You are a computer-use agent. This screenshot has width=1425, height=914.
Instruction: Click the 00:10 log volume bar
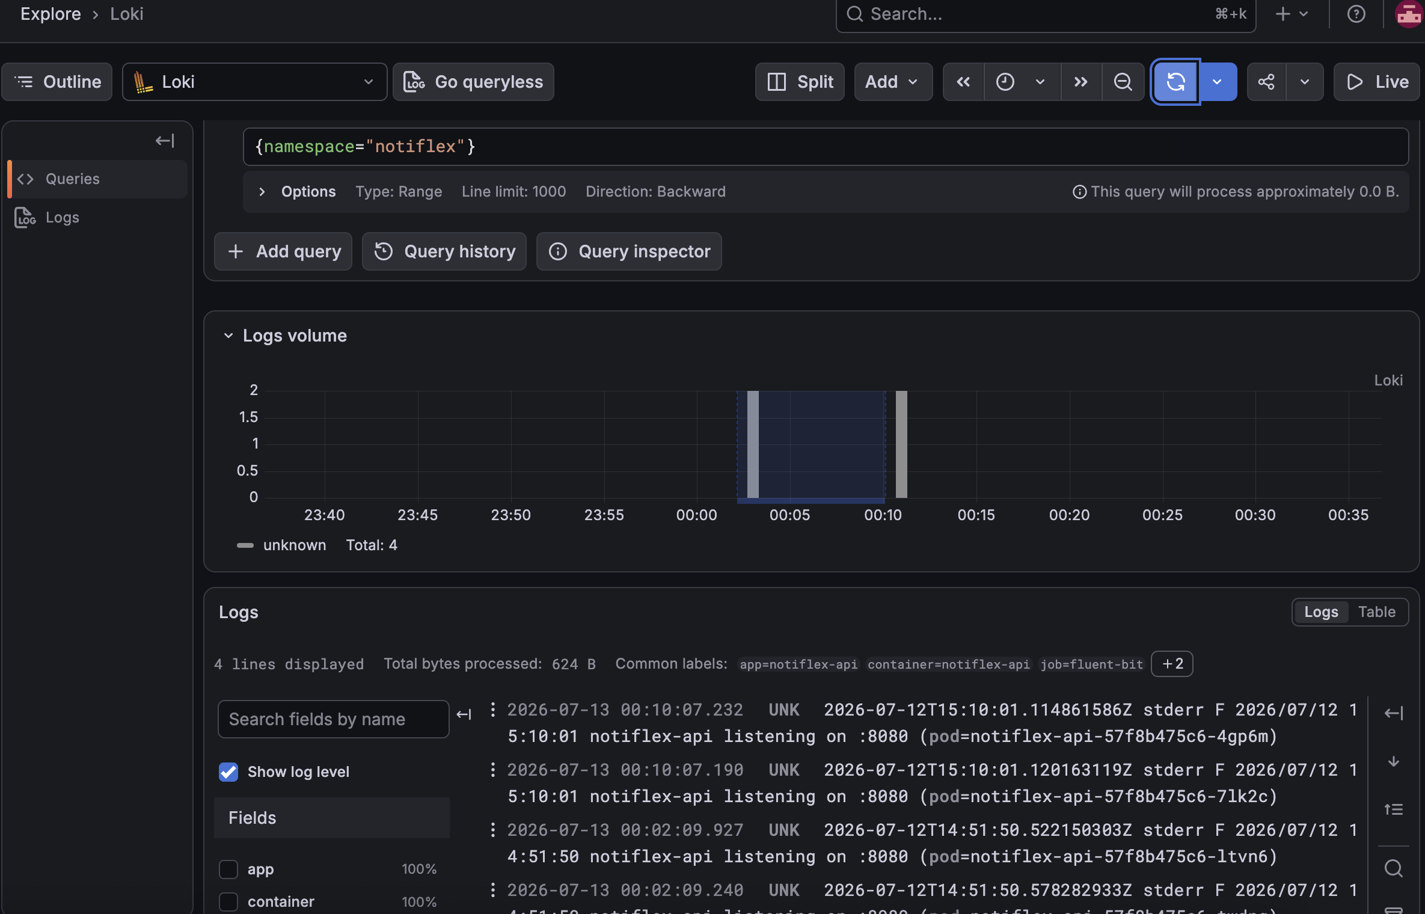pos(901,444)
